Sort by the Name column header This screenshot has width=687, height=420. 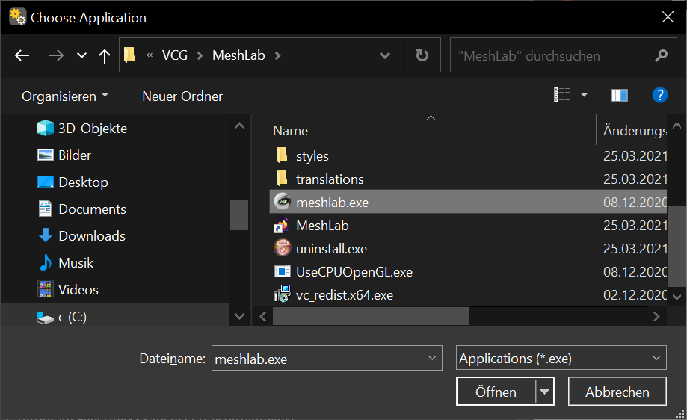pos(290,131)
